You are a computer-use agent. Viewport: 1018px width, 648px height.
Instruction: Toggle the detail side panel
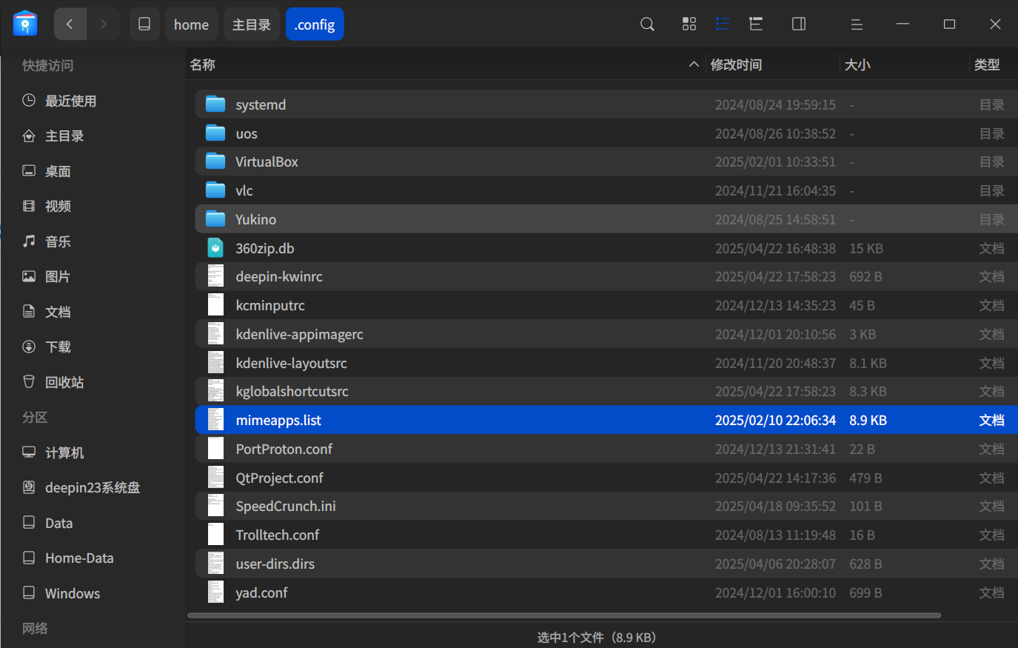(799, 24)
